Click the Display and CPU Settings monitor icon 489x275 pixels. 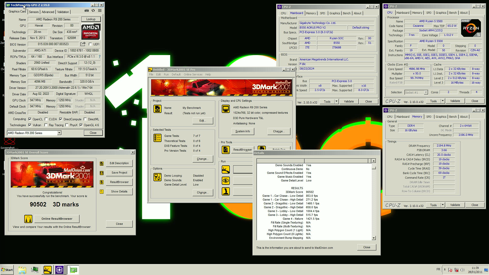click(226, 109)
